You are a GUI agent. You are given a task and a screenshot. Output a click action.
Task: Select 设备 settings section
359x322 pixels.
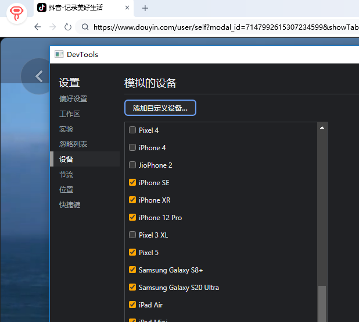coord(85,159)
